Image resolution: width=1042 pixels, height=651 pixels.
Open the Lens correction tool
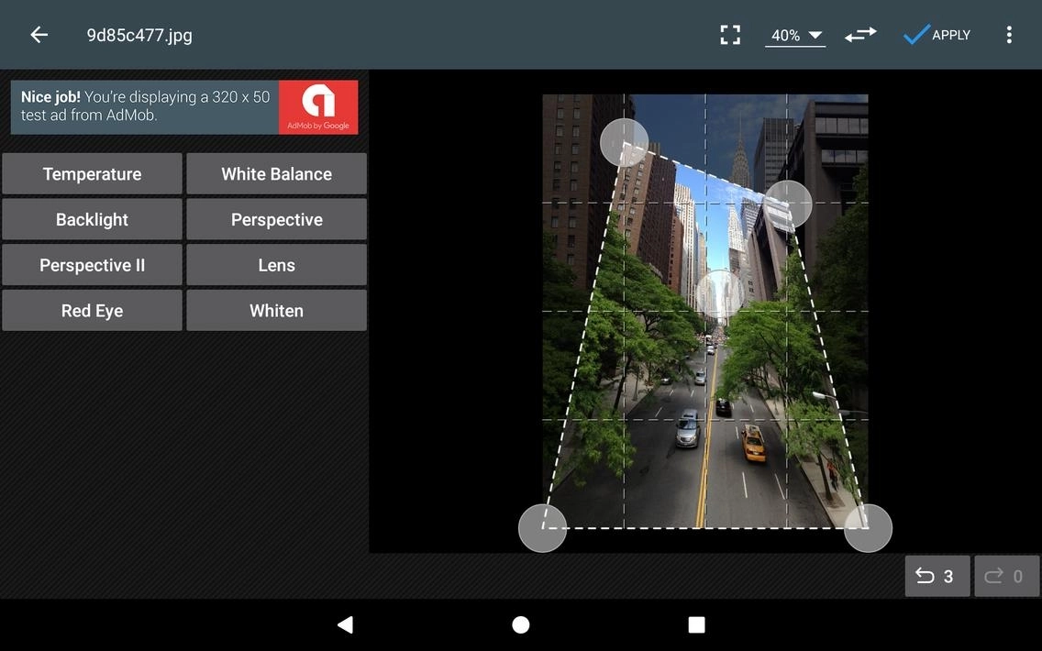click(276, 265)
